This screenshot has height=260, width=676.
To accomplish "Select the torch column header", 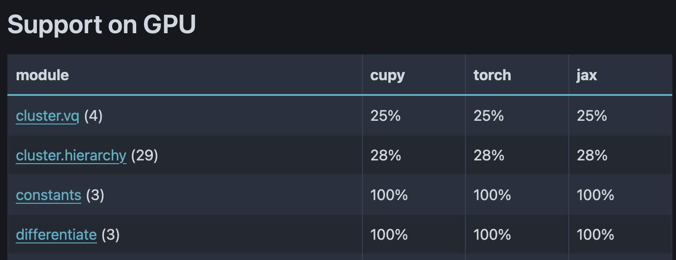I will coord(492,75).
